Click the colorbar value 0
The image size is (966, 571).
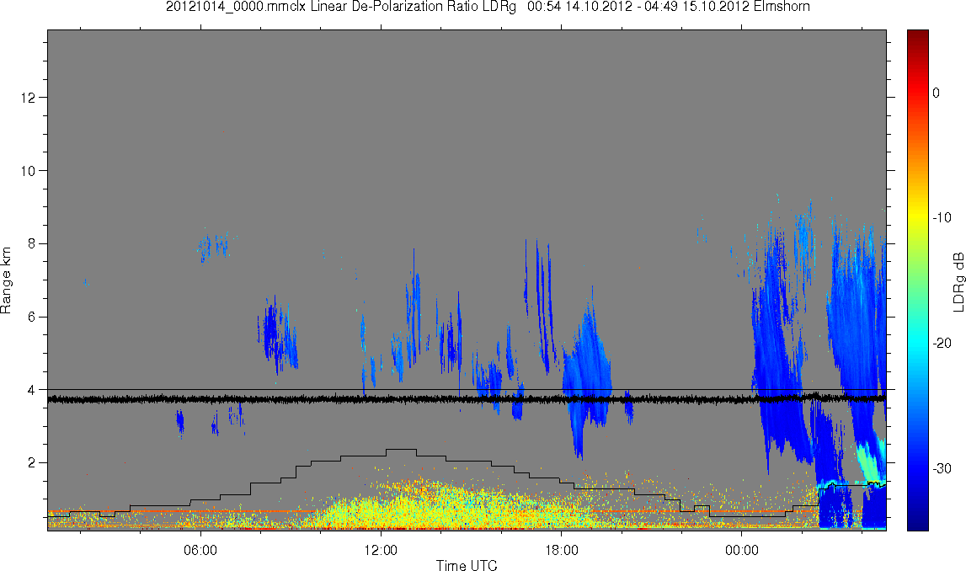tap(936, 93)
